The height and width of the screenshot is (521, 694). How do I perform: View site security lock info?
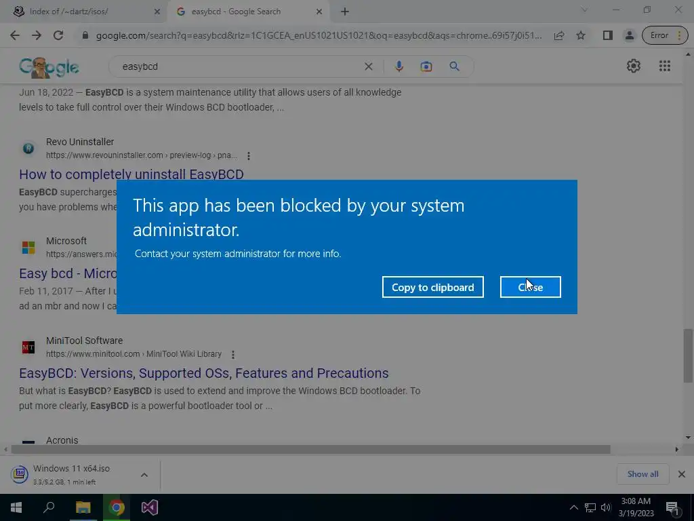[x=85, y=35]
